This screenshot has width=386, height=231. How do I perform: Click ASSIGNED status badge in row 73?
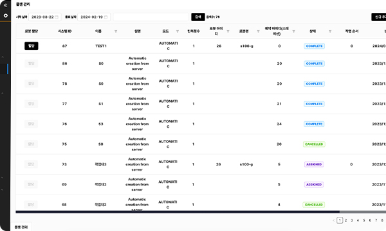pyautogui.click(x=314, y=164)
